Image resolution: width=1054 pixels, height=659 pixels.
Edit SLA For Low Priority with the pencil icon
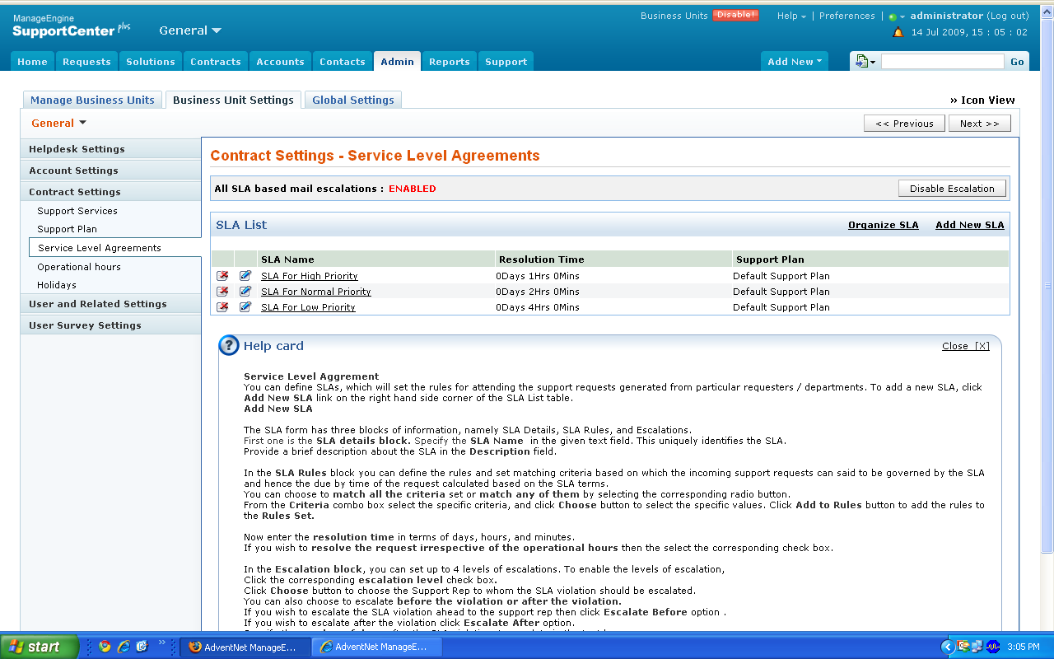[245, 307]
